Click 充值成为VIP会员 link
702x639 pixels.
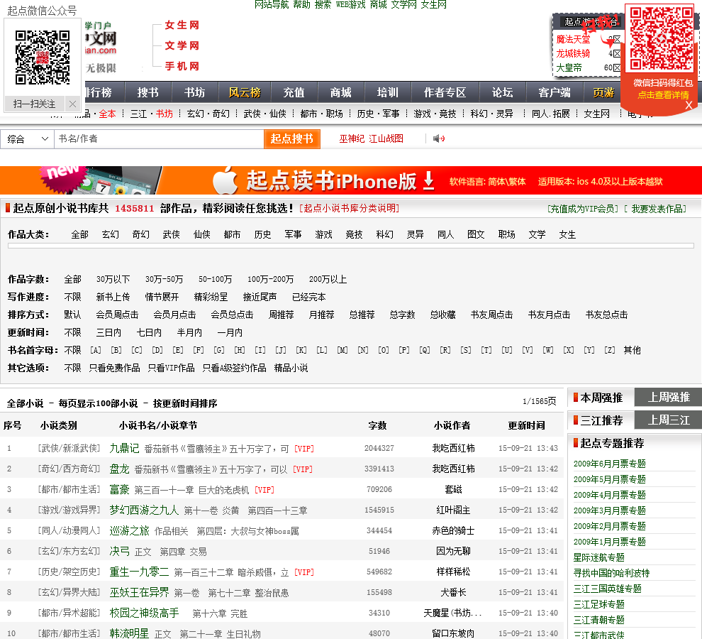[x=582, y=209]
